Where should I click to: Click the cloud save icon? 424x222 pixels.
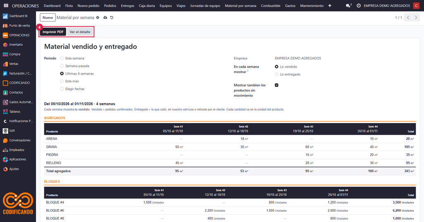coord(105,17)
